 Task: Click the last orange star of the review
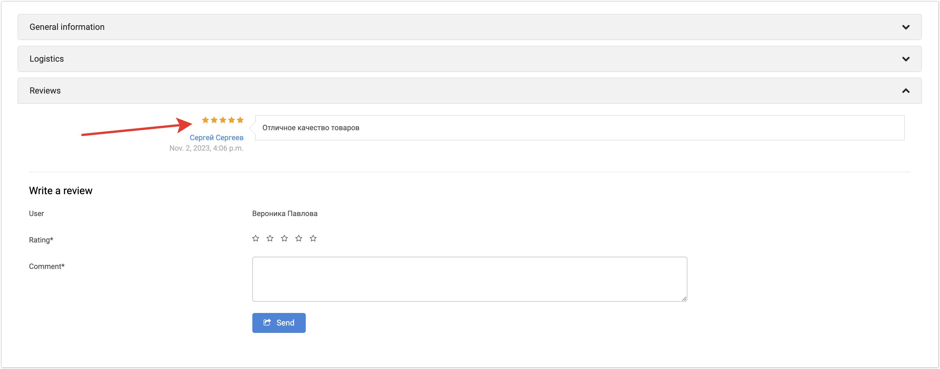click(x=240, y=120)
